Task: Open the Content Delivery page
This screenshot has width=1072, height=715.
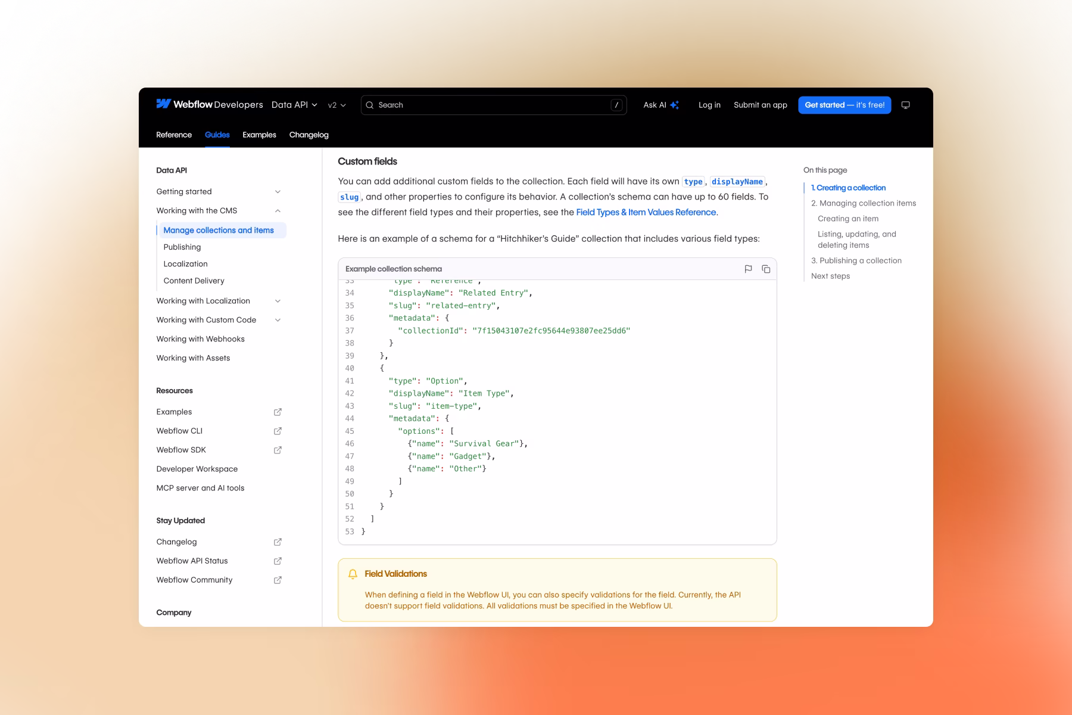Action: click(x=194, y=281)
